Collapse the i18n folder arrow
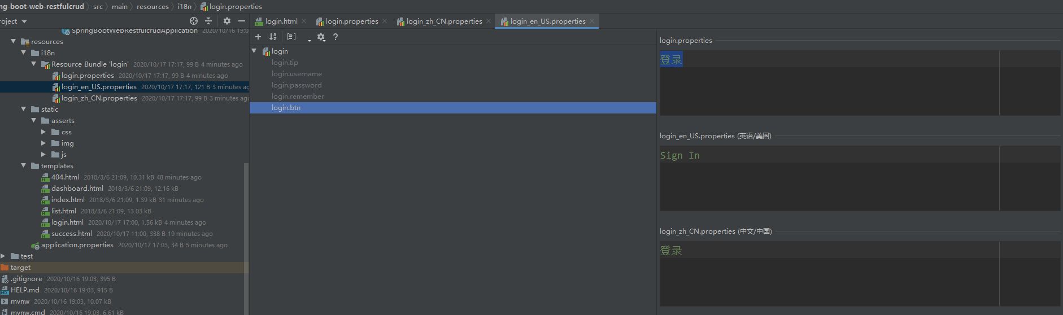Viewport: 1063px width, 315px height. (23, 53)
